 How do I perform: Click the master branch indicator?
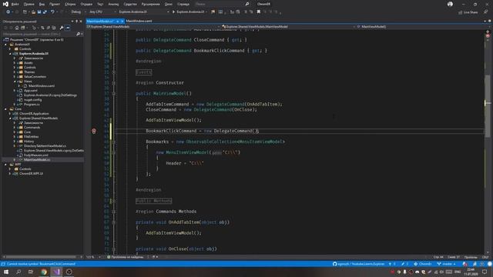(447, 264)
